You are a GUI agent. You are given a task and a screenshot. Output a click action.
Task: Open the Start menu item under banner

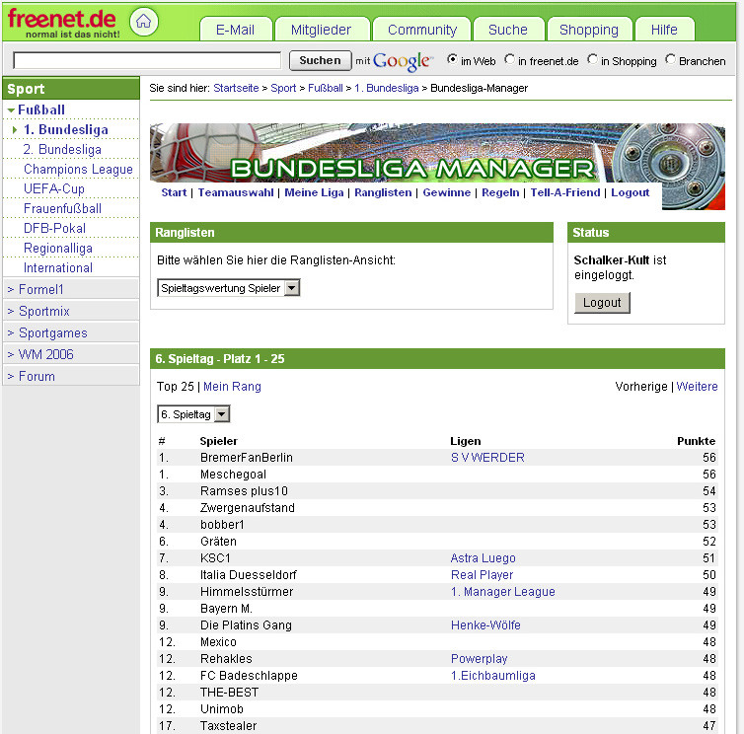click(174, 192)
